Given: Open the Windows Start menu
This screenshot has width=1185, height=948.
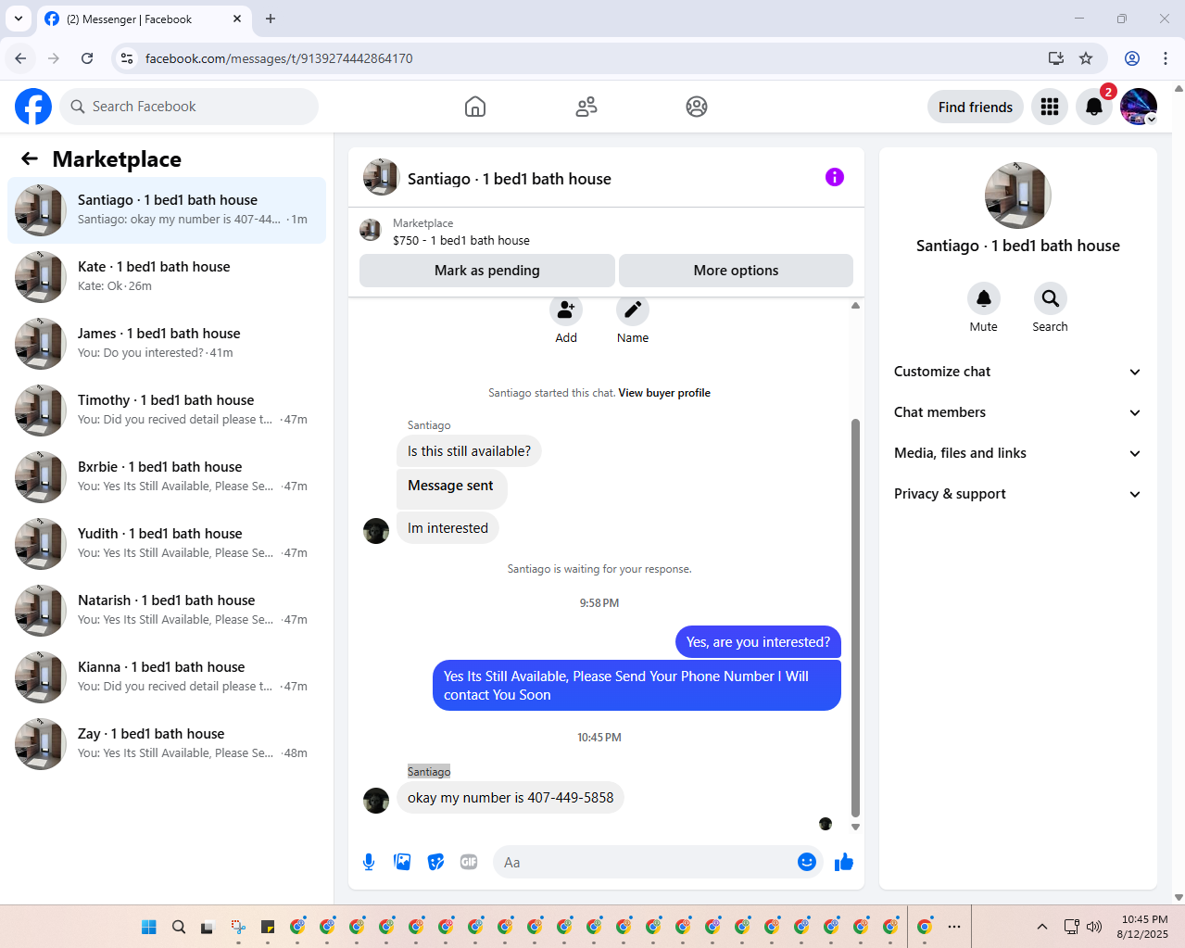Looking at the screenshot, I should point(149,927).
